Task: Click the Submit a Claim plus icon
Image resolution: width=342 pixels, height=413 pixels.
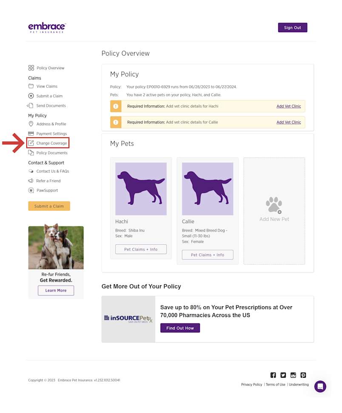Action: 31,96
